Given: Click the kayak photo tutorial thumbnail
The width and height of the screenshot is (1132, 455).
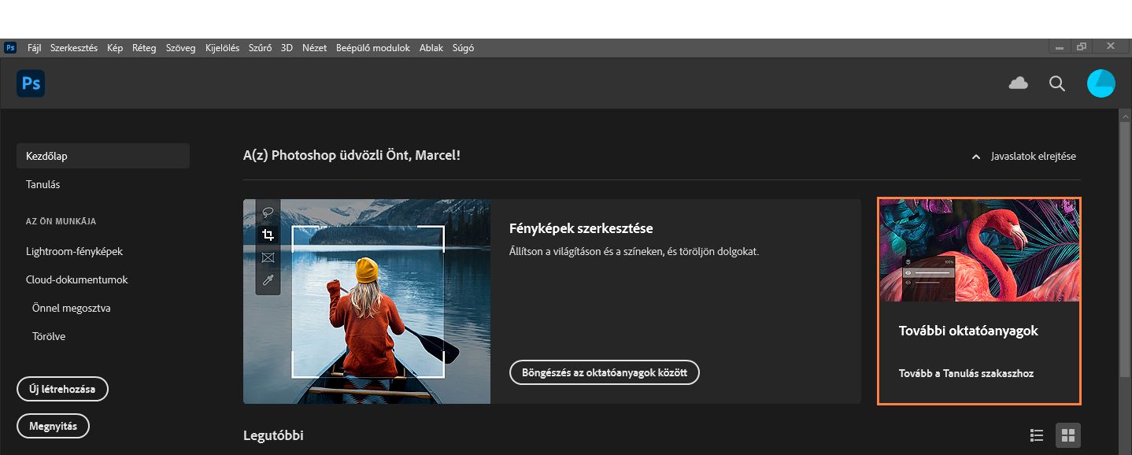Looking at the screenshot, I should pos(367,301).
